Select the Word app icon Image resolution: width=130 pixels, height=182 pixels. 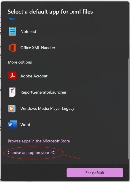pyautogui.click(x=12, y=125)
